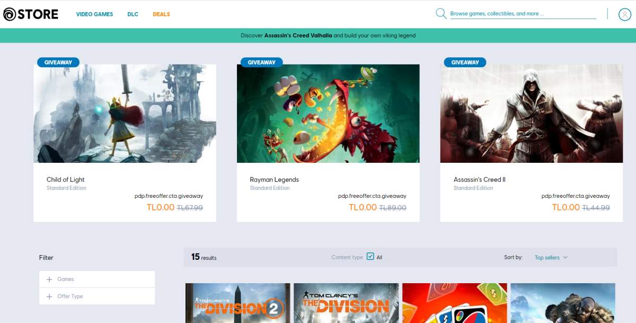This screenshot has height=323, width=636.
Task: Focus the Browse games search field
Action: click(x=523, y=14)
